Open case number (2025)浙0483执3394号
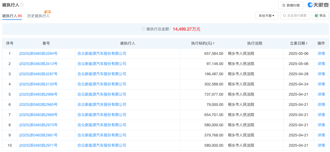 [x=38, y=53]
